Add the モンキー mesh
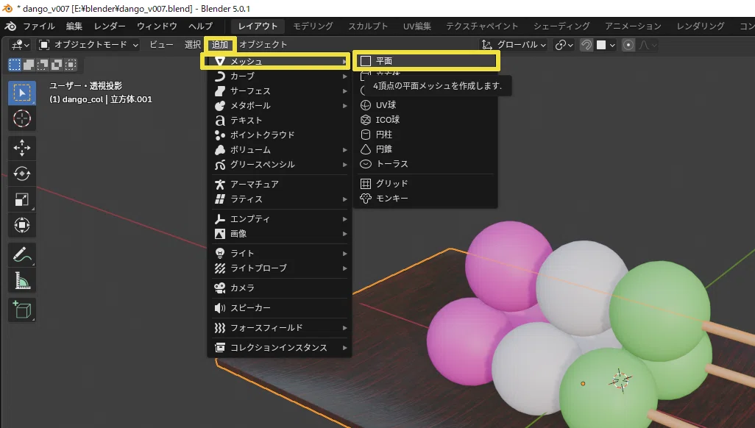Viewport: 755px width, 428px height. 425,199
